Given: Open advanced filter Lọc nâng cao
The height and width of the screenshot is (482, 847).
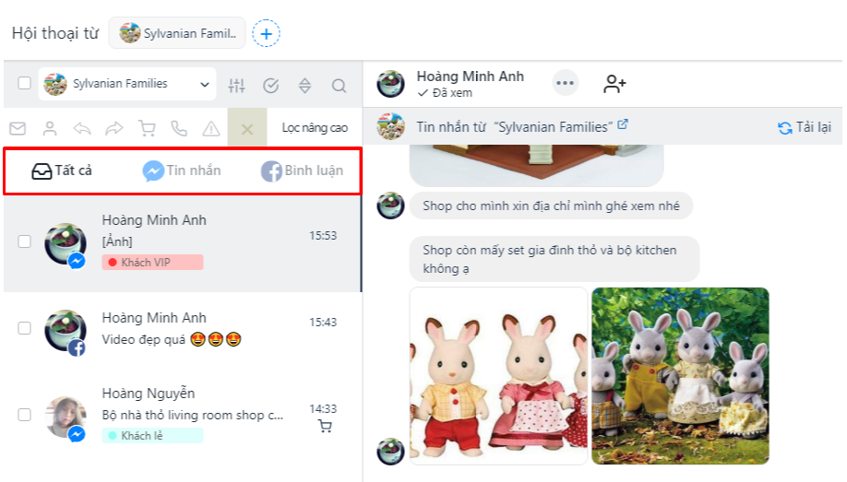Looking at the screenshot, I should point(315,128).
